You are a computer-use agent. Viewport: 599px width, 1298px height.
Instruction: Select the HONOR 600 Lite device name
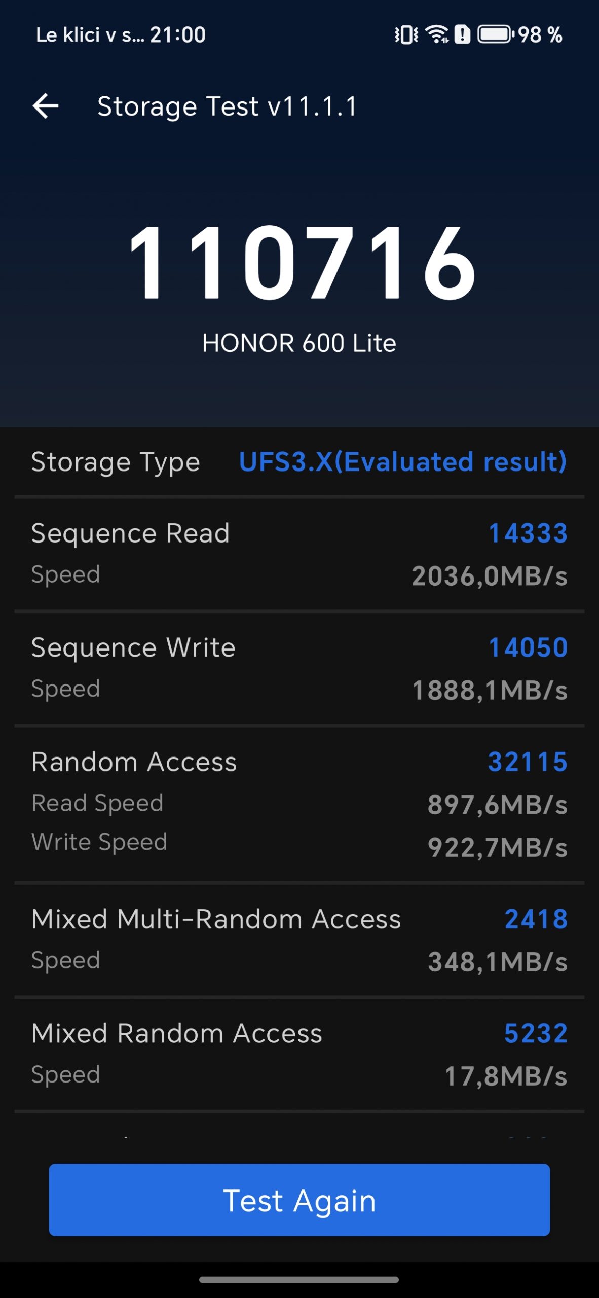pos(299,343)
